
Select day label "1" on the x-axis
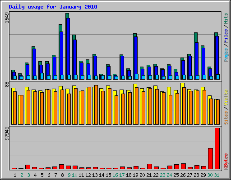point(15,175)
